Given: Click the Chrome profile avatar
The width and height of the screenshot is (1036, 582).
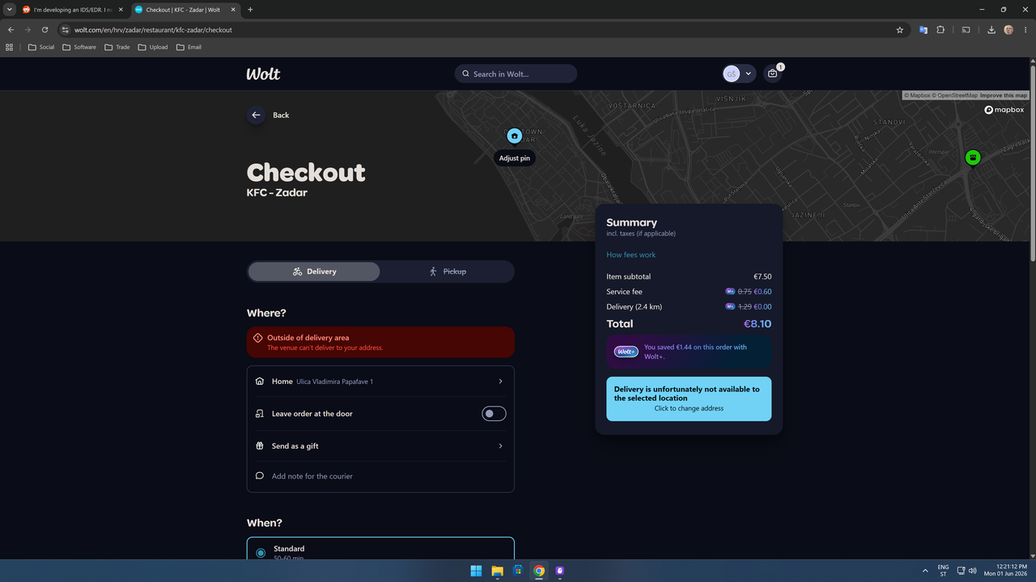Looking at the screenshot, I should click(x=1008, y=30).
